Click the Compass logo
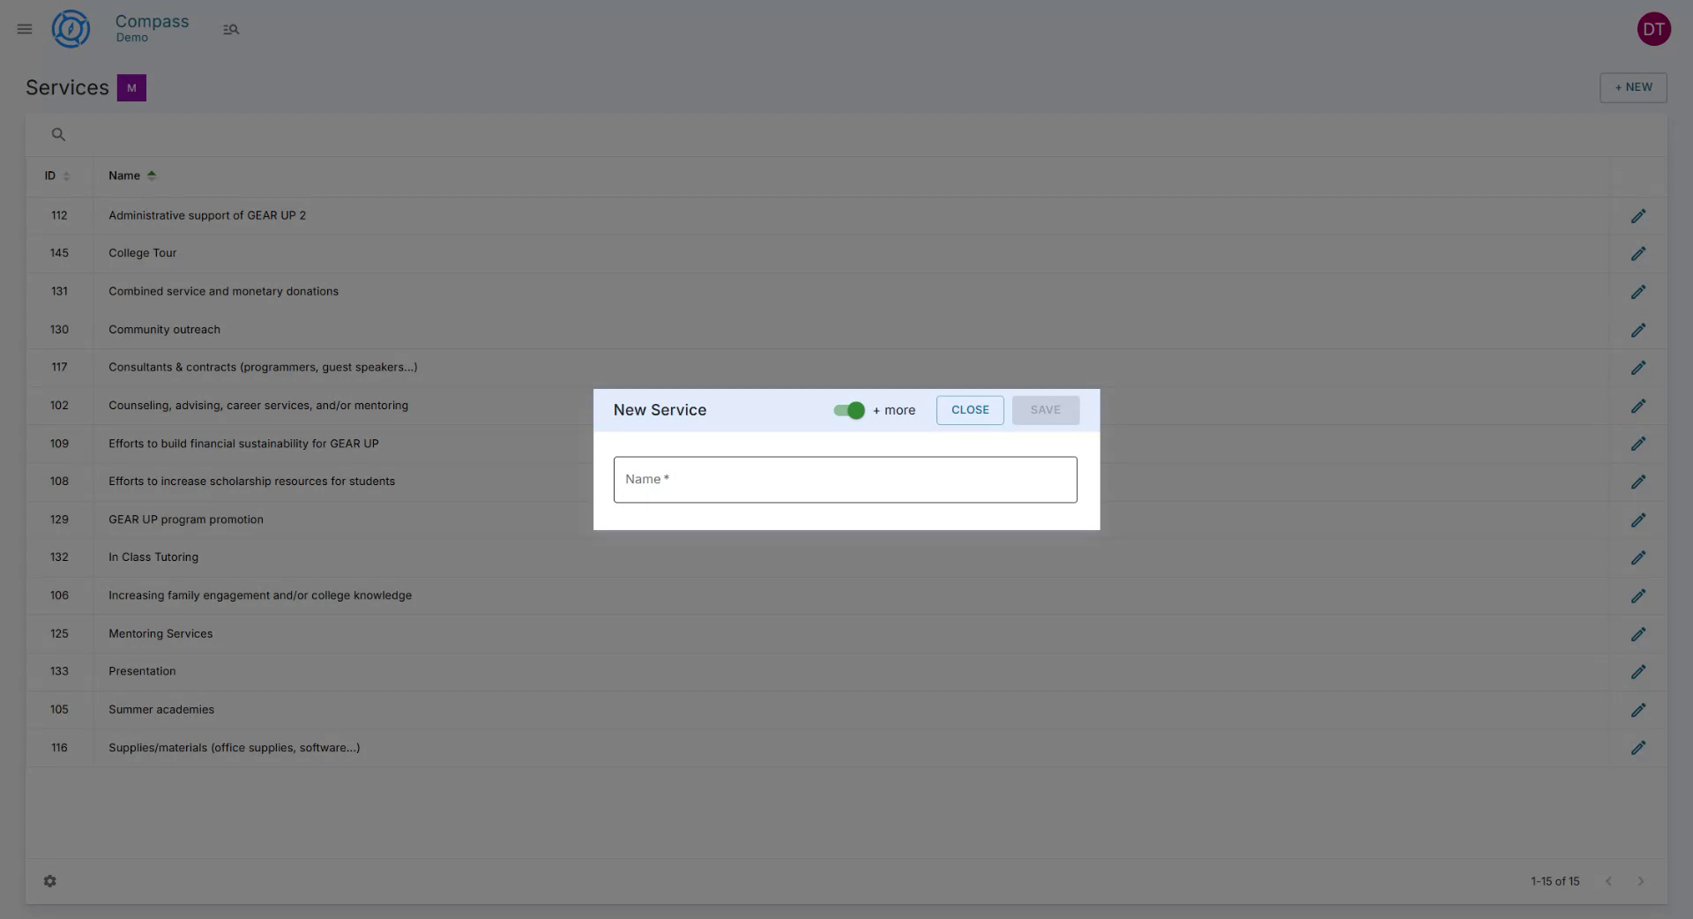 pos(71,28)
